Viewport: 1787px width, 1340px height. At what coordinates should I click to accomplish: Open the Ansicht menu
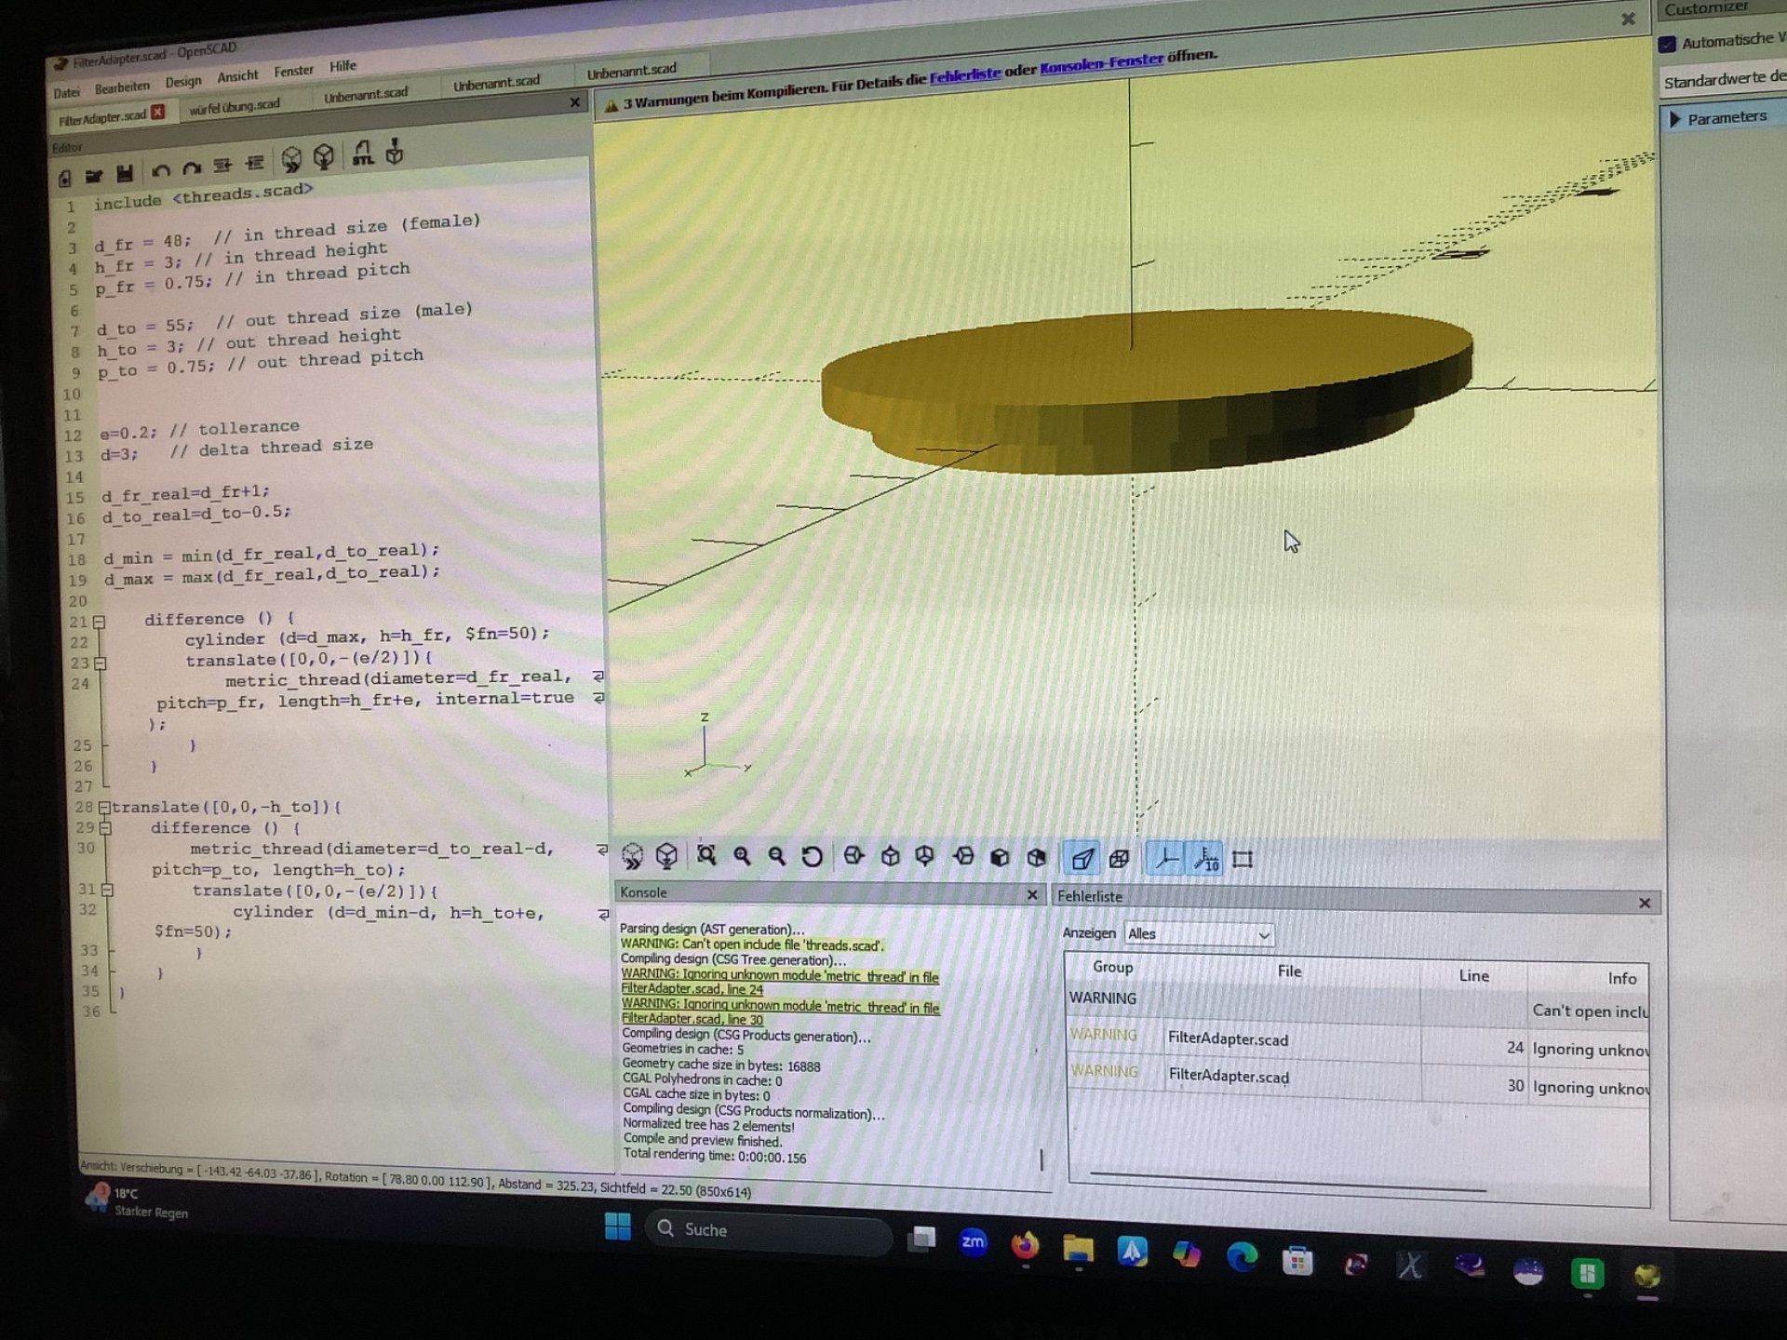[237, 76]
